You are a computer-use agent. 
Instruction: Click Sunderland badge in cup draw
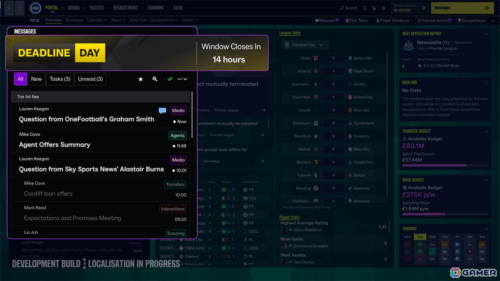tap(350, 123)
